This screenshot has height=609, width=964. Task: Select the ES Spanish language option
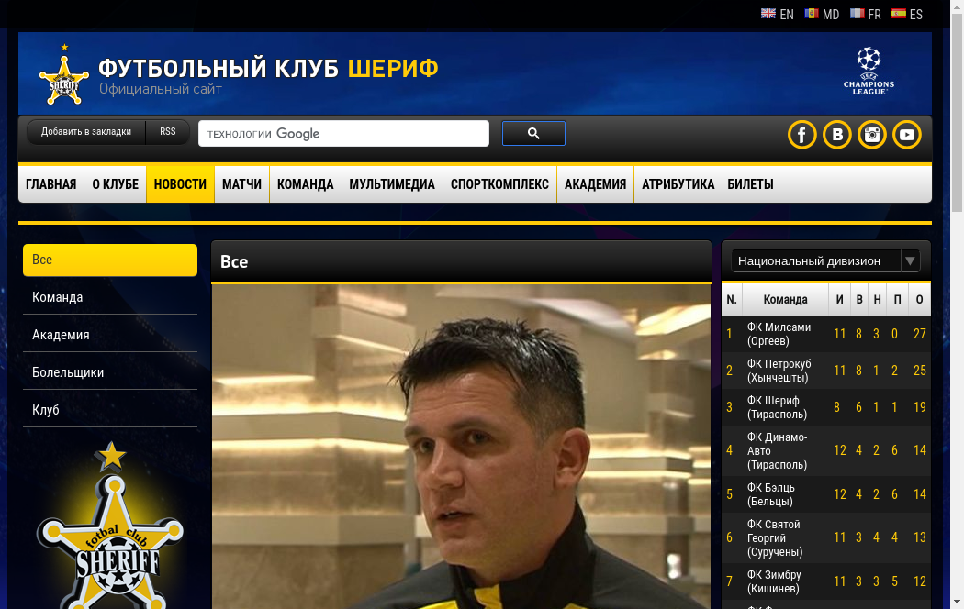[x=906, y=14]
